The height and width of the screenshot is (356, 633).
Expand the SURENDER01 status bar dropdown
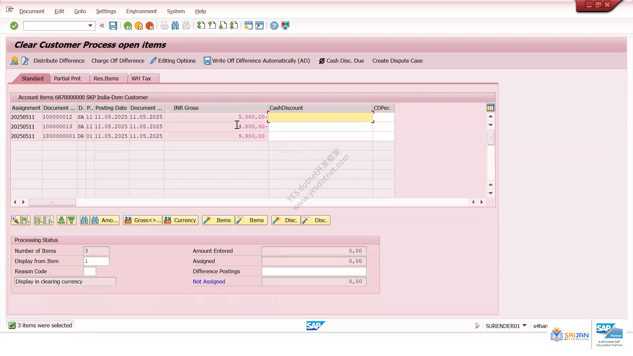pos(525,325)
